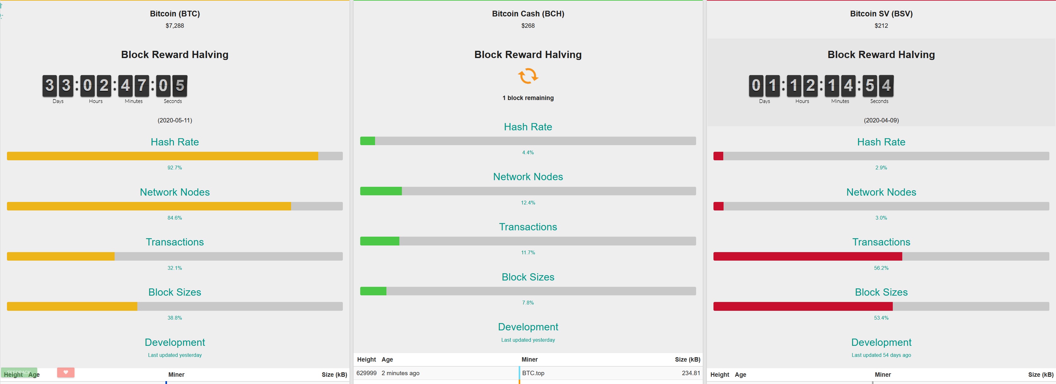1056x384 pixels.
Task: Click the $268 Bitcoin Cash price
Action: (528, 26)
